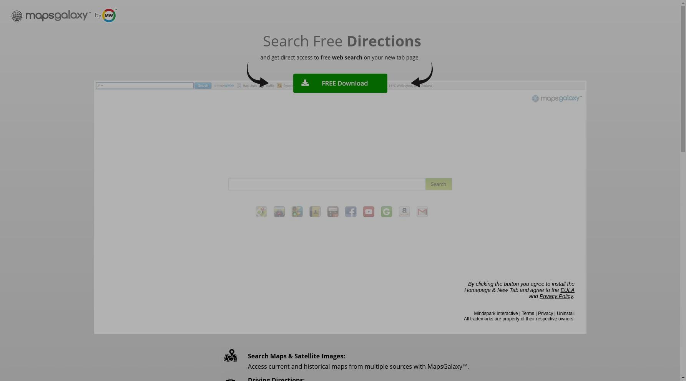Click the blue Search button in toolbar preview

(203, 86)
